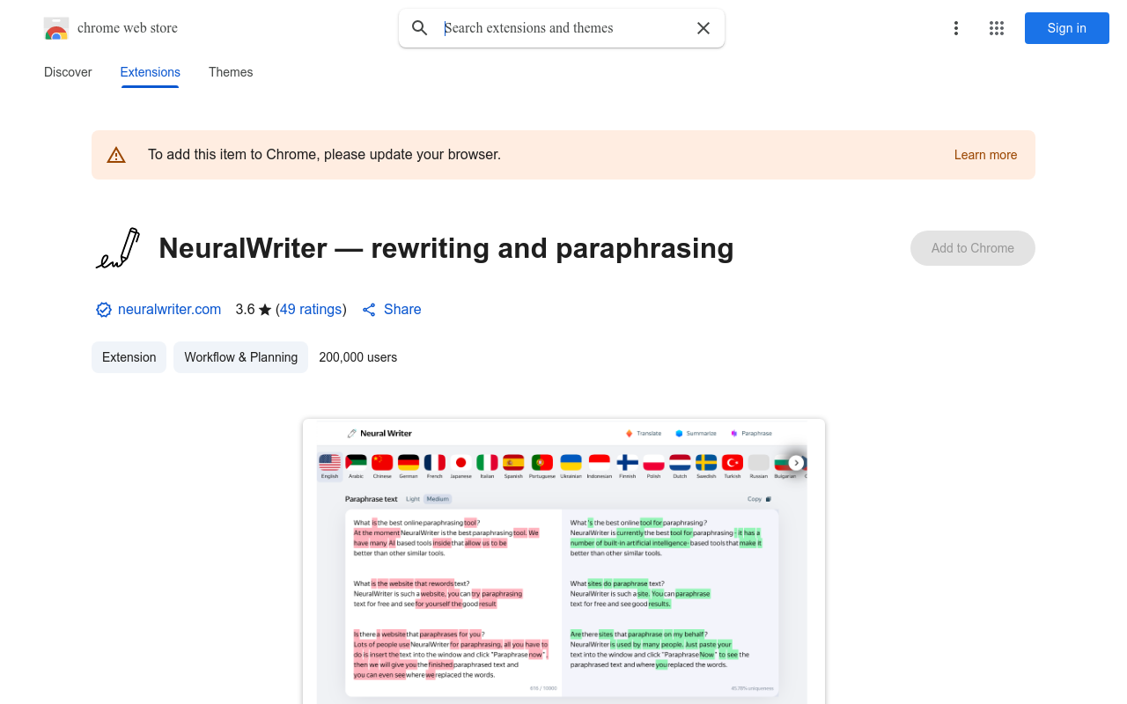The height and width of the screenshot is (704, 1127).
Task: Focus the Search extensions and themes field
Action: [563, 28]
